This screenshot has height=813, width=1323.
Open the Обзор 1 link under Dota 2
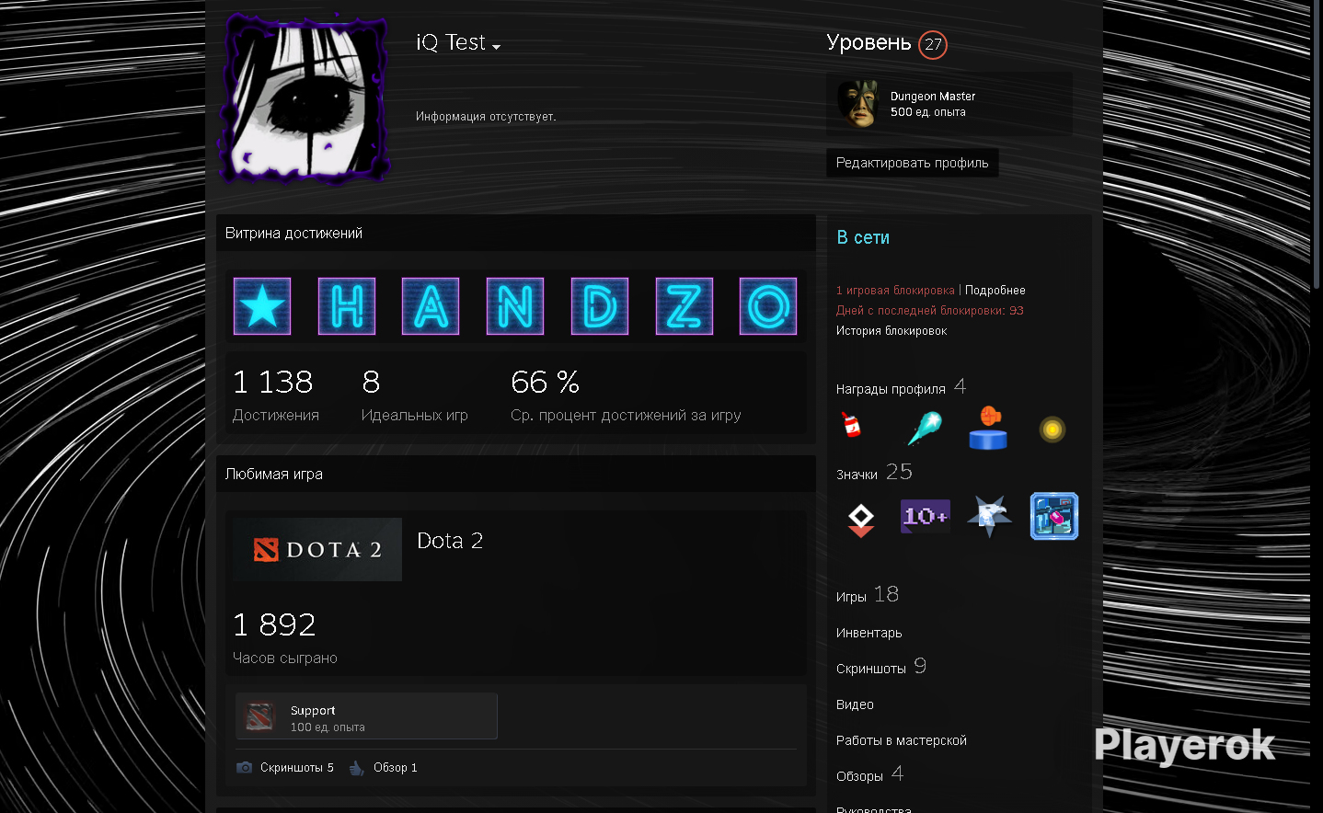click(396, 767)
